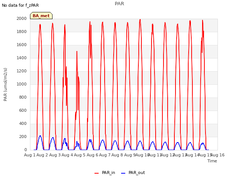Toggle the PAR_in legend entry
The width and height of the screenshot is (240, 180).
(x=105, y=173)
